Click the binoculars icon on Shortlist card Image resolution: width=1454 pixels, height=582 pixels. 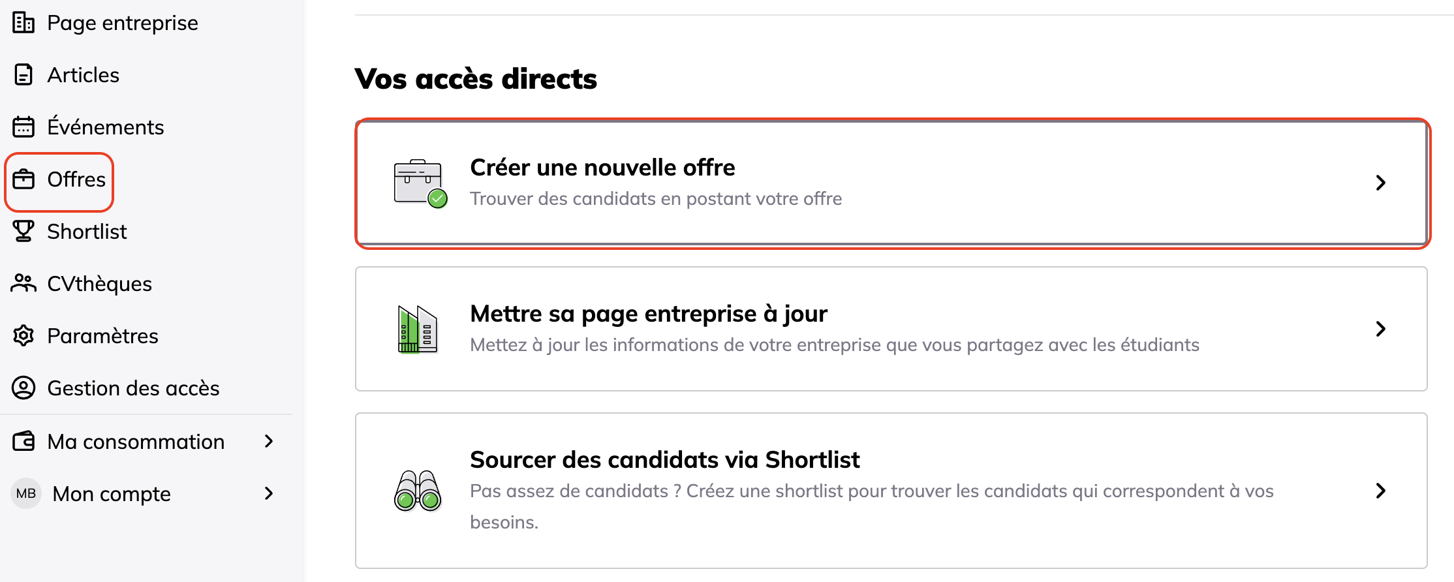coord(418,491)
